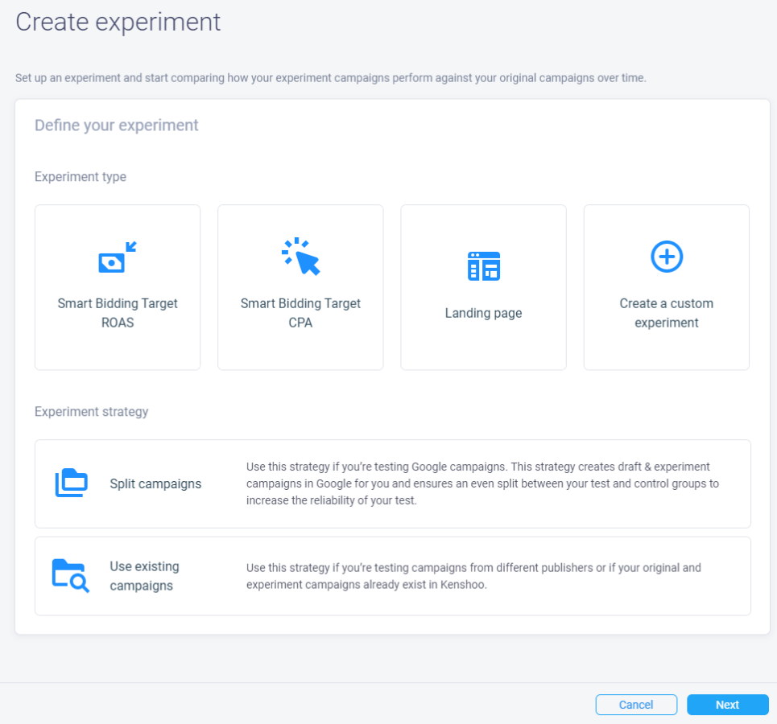
Task: Click the plus circle custom experiment icon
Action: coord(667,257)
